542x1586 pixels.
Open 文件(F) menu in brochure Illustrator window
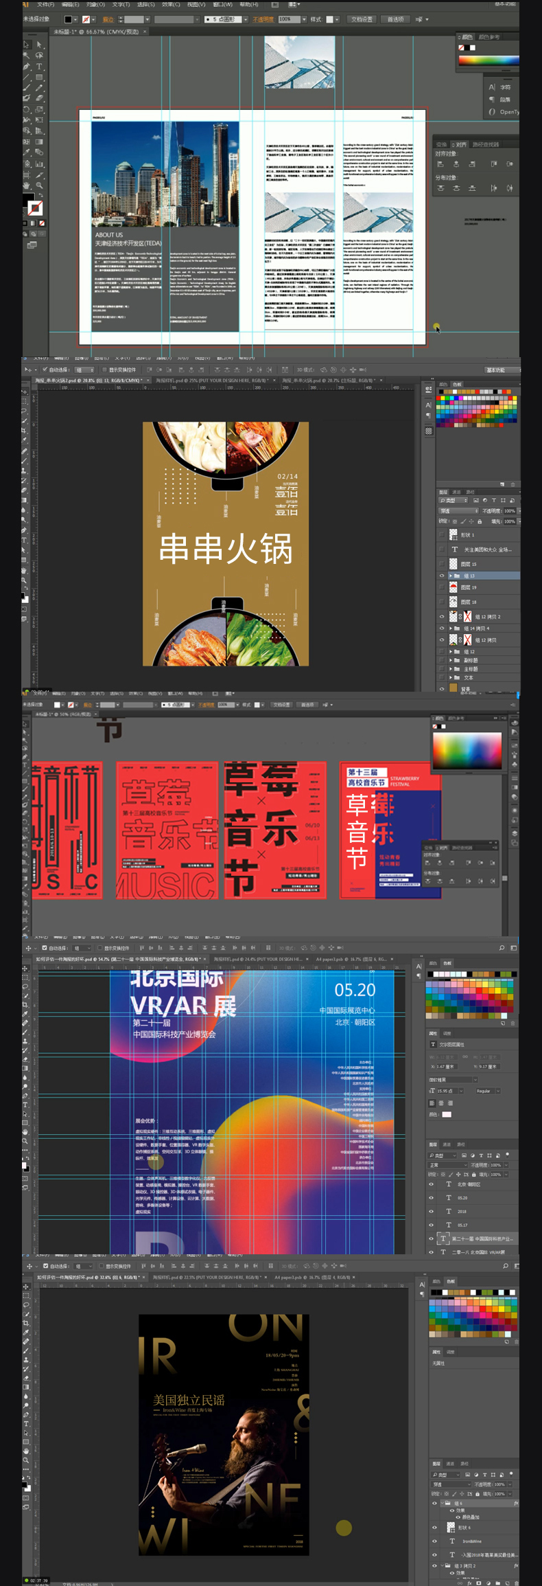point(45,4)
